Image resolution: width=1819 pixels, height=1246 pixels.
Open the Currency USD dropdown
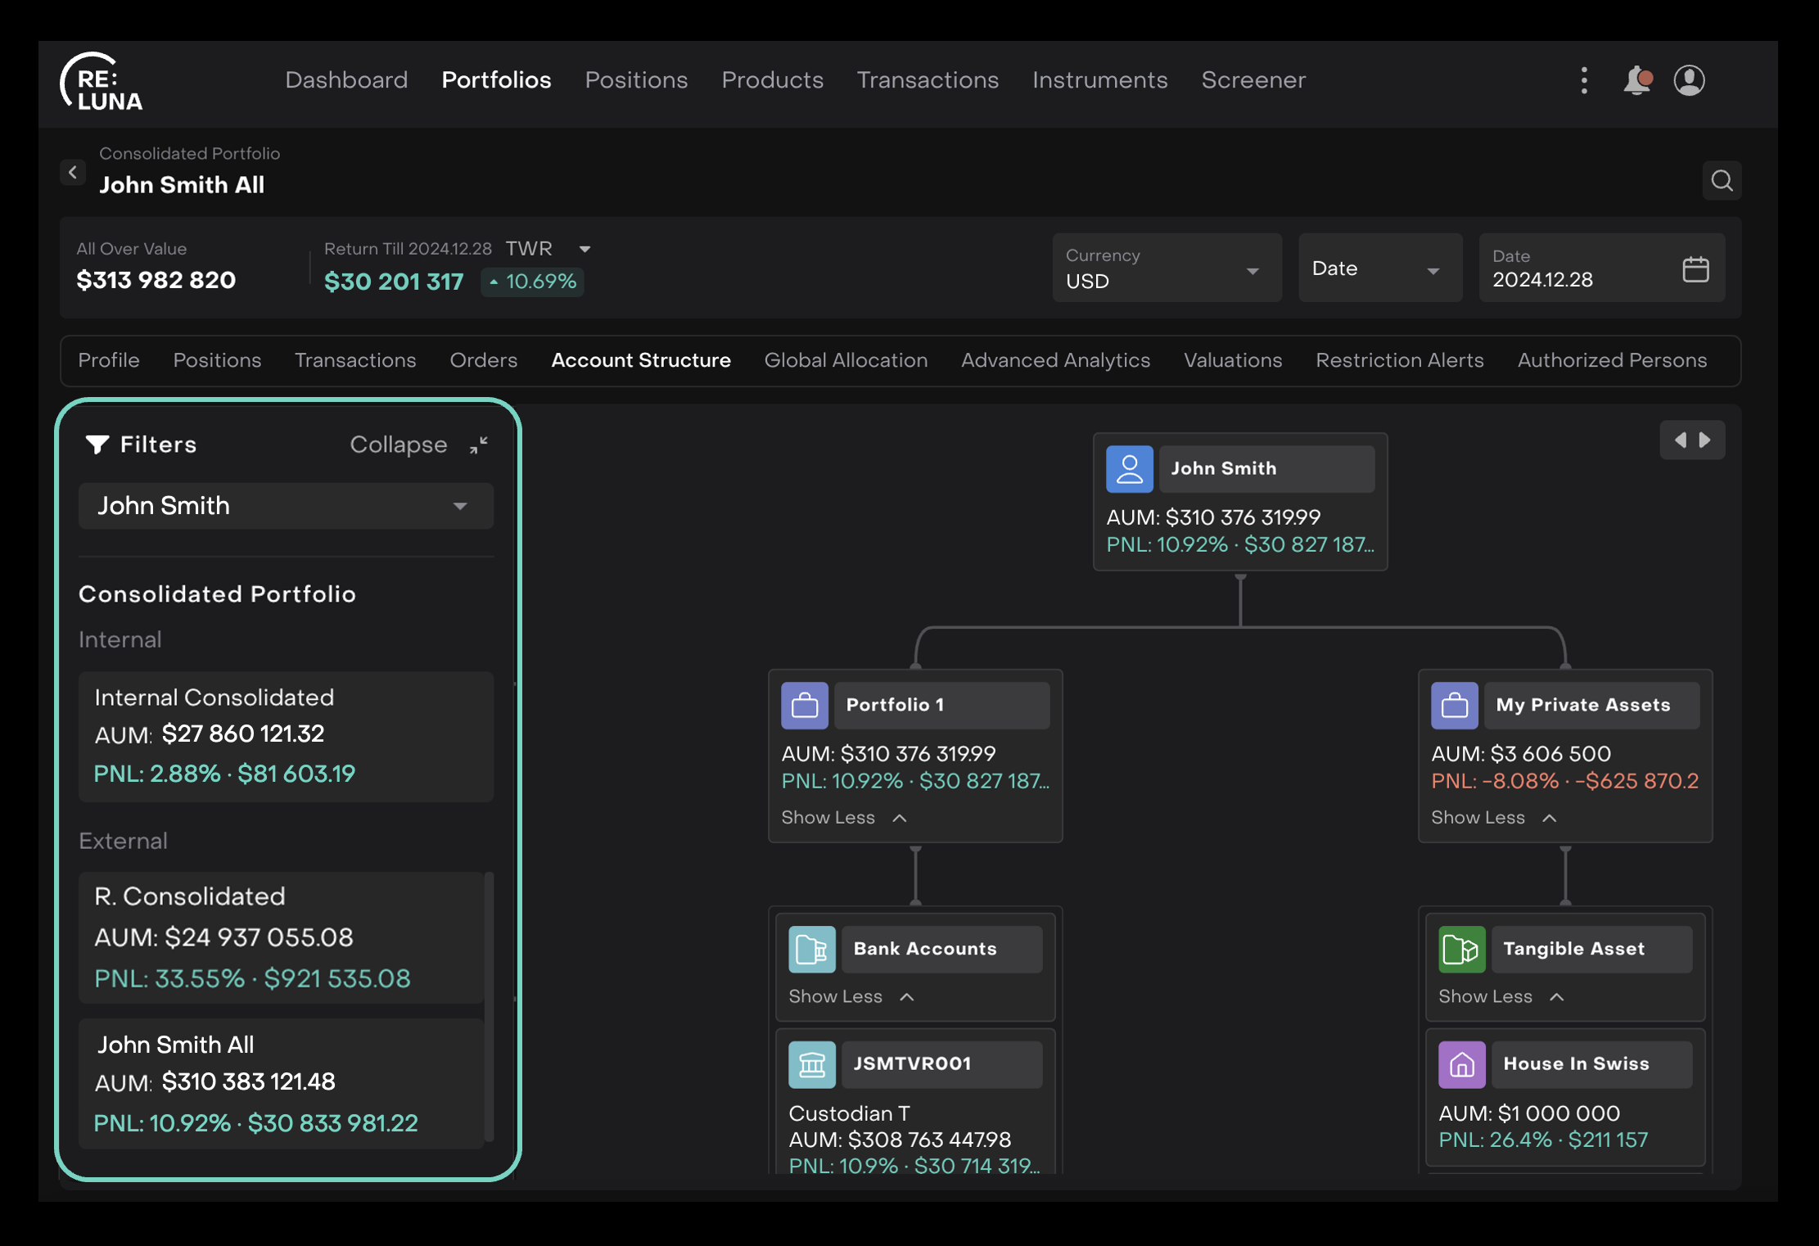1166,269
